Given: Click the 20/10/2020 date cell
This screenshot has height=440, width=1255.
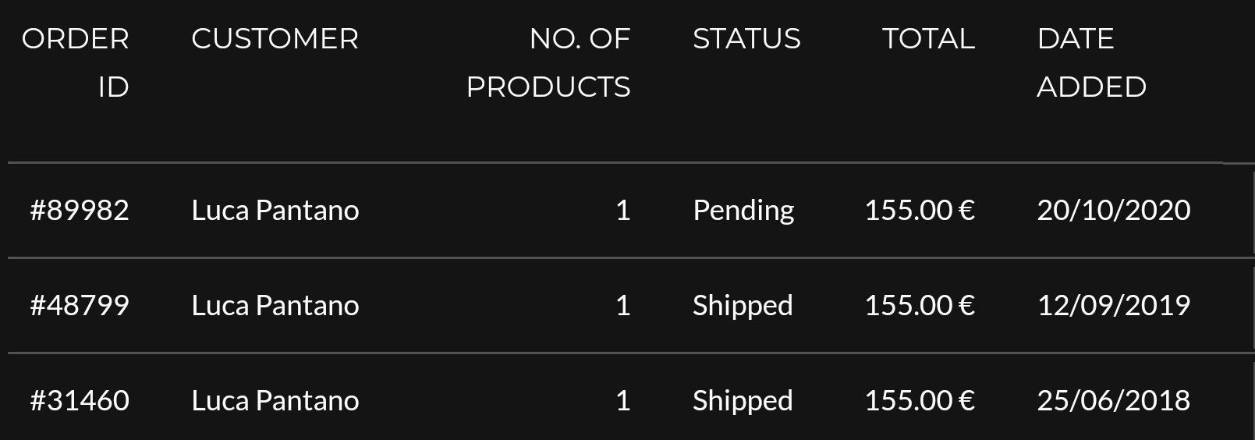Looking at the screenshot, I should tap(1114, 210).
